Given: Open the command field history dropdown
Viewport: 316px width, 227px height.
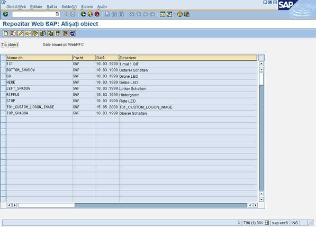Looking at the screenshot, I should (57, 14).
